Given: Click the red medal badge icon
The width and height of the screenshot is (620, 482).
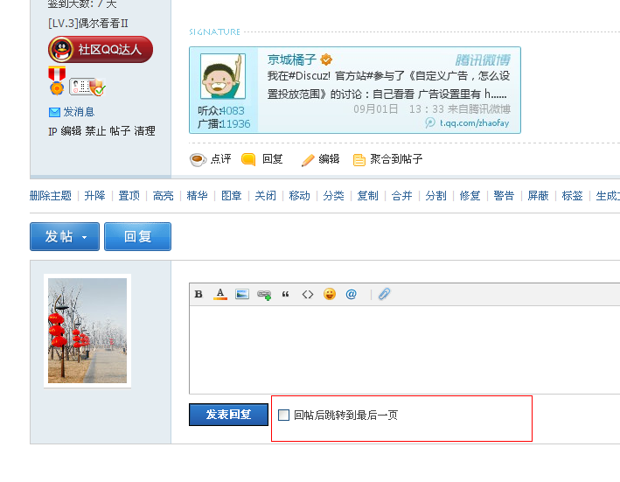Looking at the screenshot, I should pyautogui.click(x=57, y=81).
